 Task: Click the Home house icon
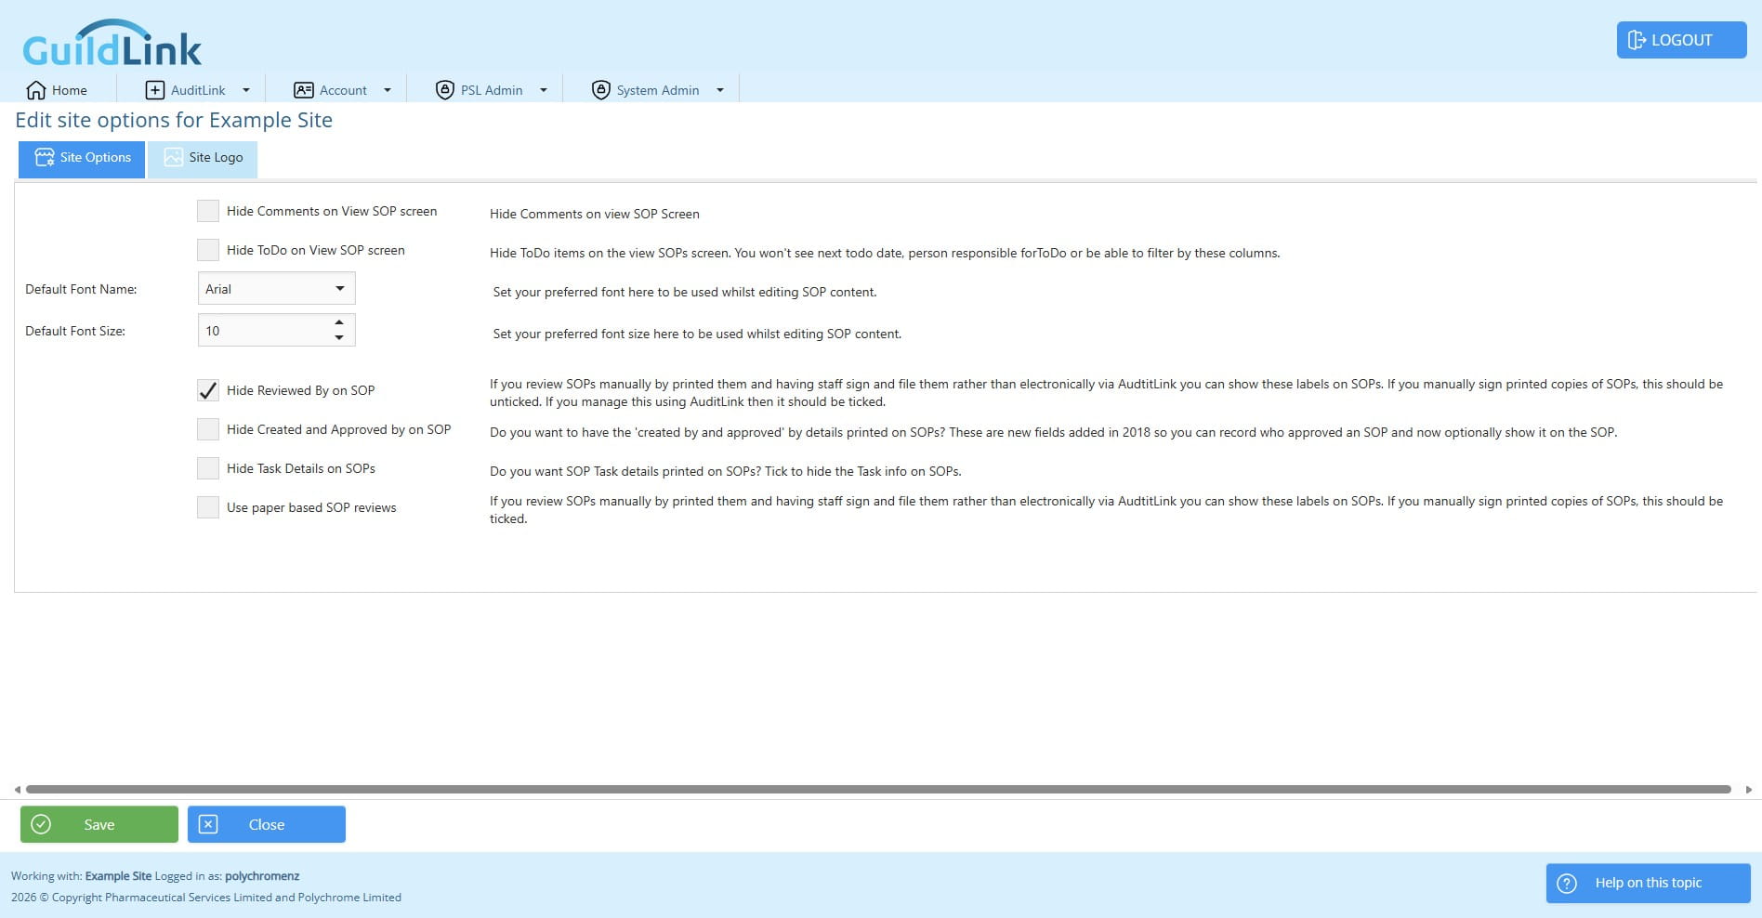36,90
